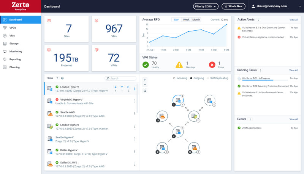
Task: Click the zoom in plus icon on topology map
Action: coord(145,80)
